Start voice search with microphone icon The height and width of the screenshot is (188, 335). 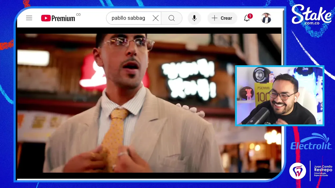pyautogui.click(x=194, y=18)
